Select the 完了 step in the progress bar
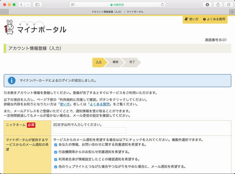235x174 pixels. point(132,62)
